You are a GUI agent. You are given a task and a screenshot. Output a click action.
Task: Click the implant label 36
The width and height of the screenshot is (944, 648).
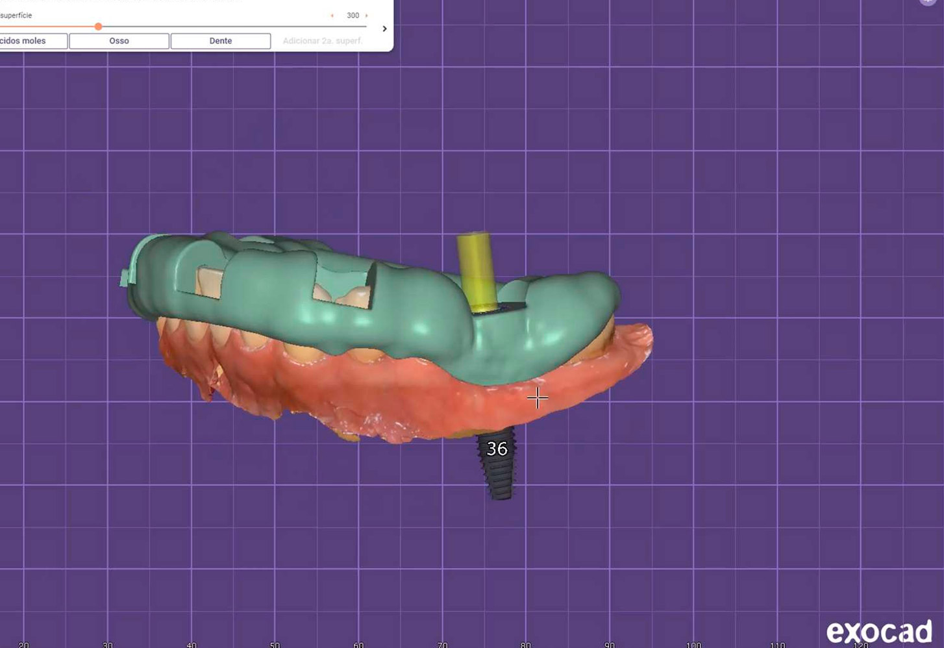[497, 449]
